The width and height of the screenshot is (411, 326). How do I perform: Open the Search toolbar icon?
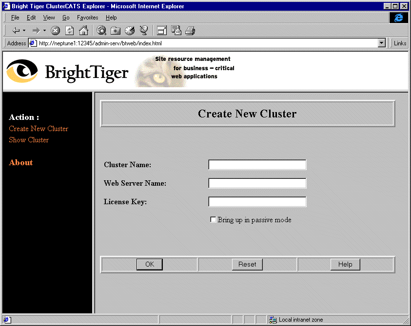pos(101,31)
